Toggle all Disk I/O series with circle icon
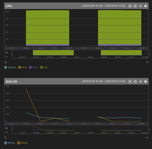 coord(5,138)
